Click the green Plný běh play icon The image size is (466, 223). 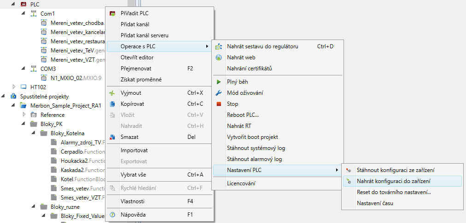click(219, 82)
